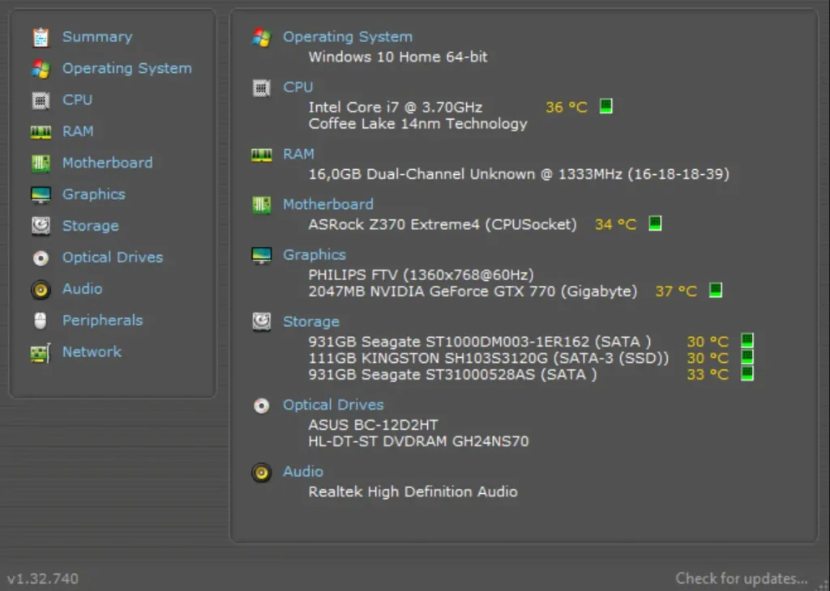Viewport: 830px width, 591px height.
Task: Click the version number v1.32.740
Action: click(x=41, y=578)
